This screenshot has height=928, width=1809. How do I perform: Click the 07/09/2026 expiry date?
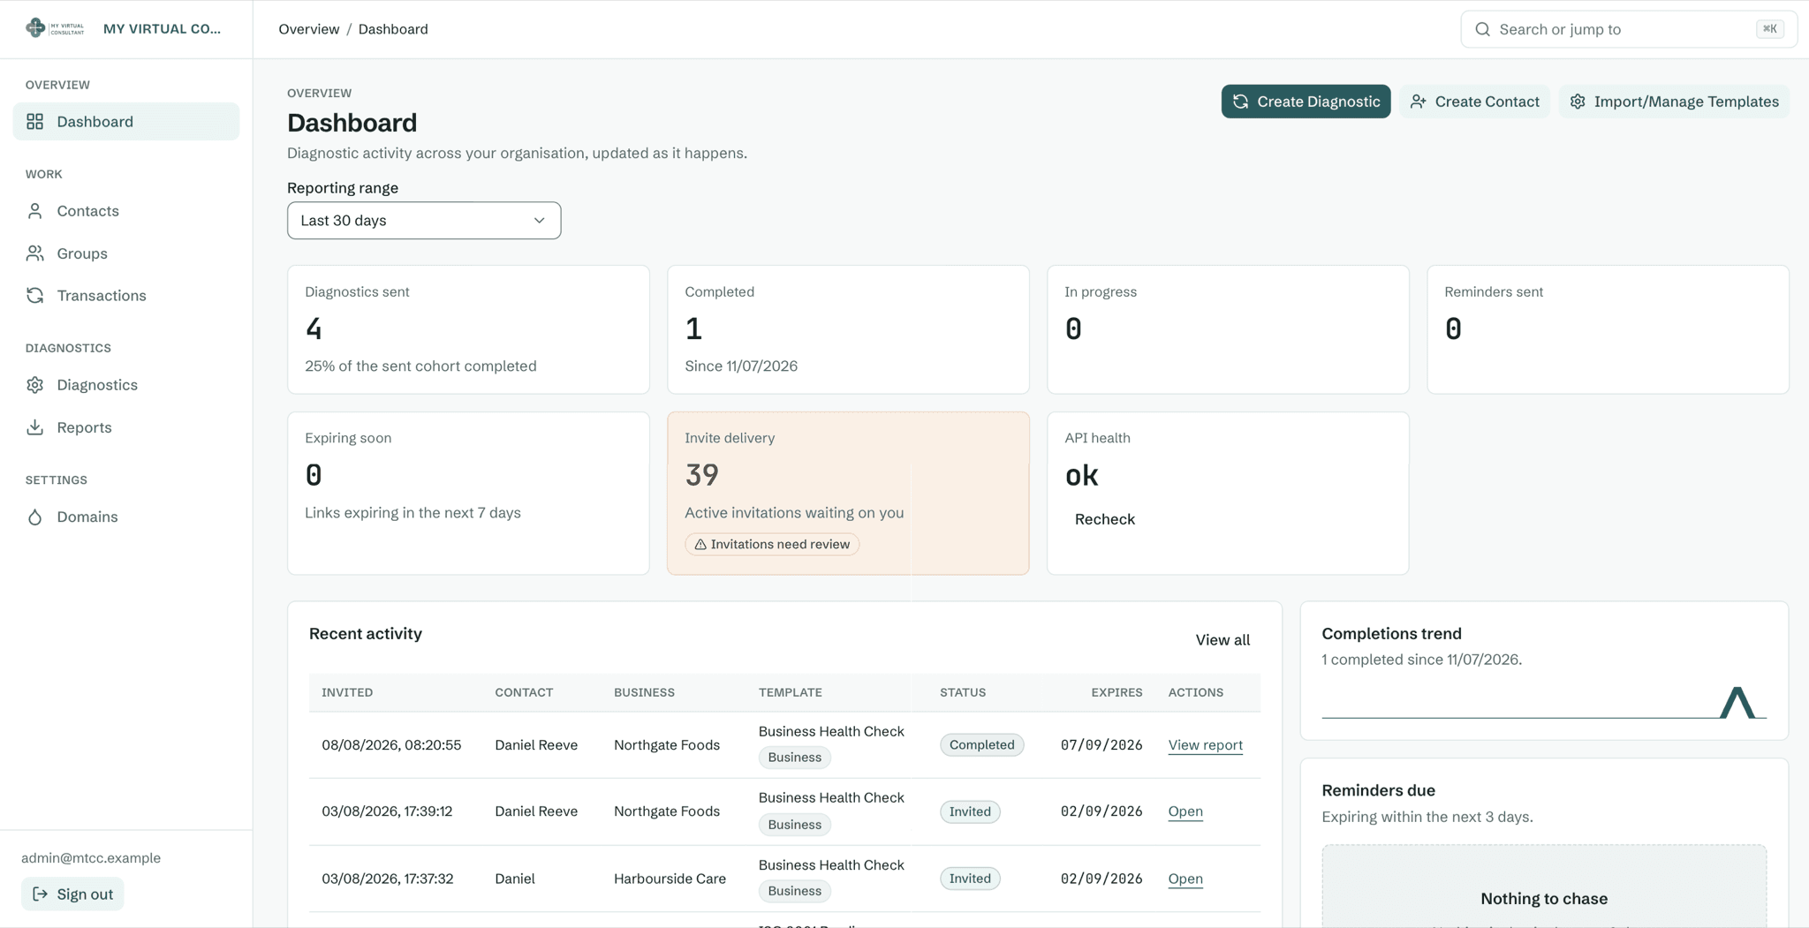click(1101, 745)
